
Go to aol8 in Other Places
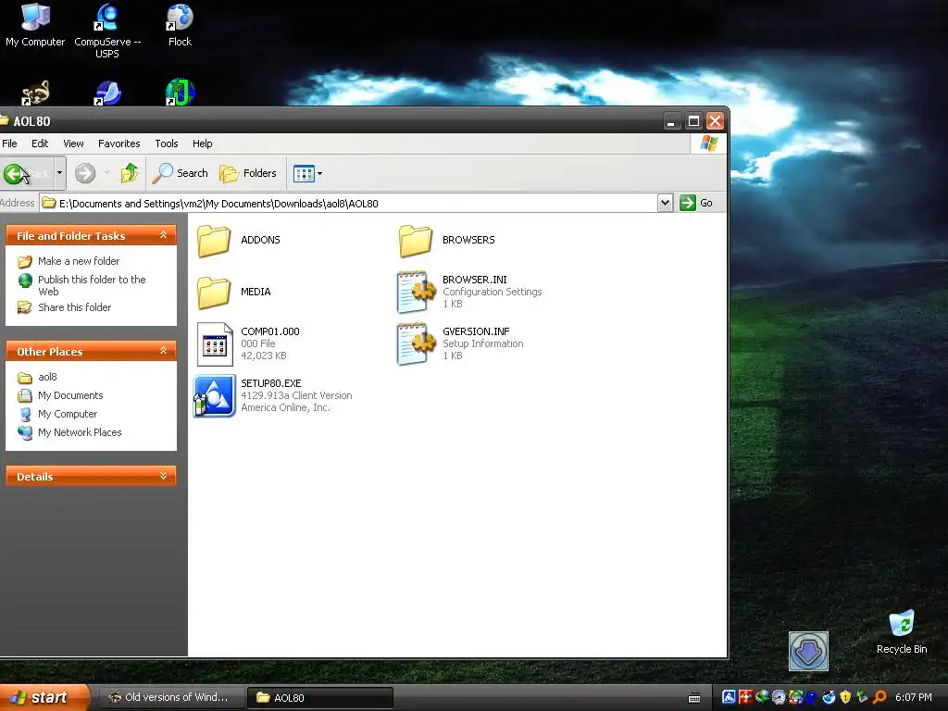(x=47, y=378)
